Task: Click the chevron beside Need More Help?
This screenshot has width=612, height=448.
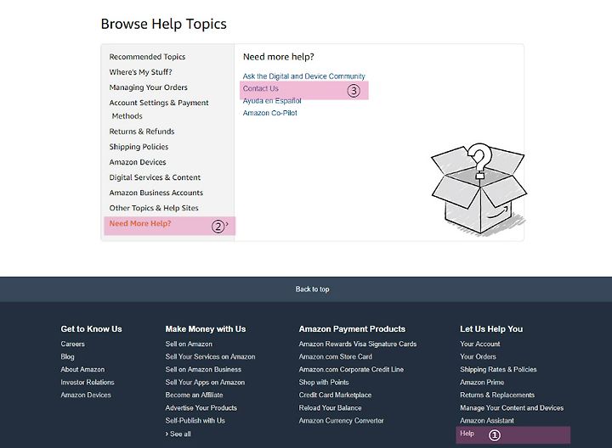Action: click(x=227, y=224)
